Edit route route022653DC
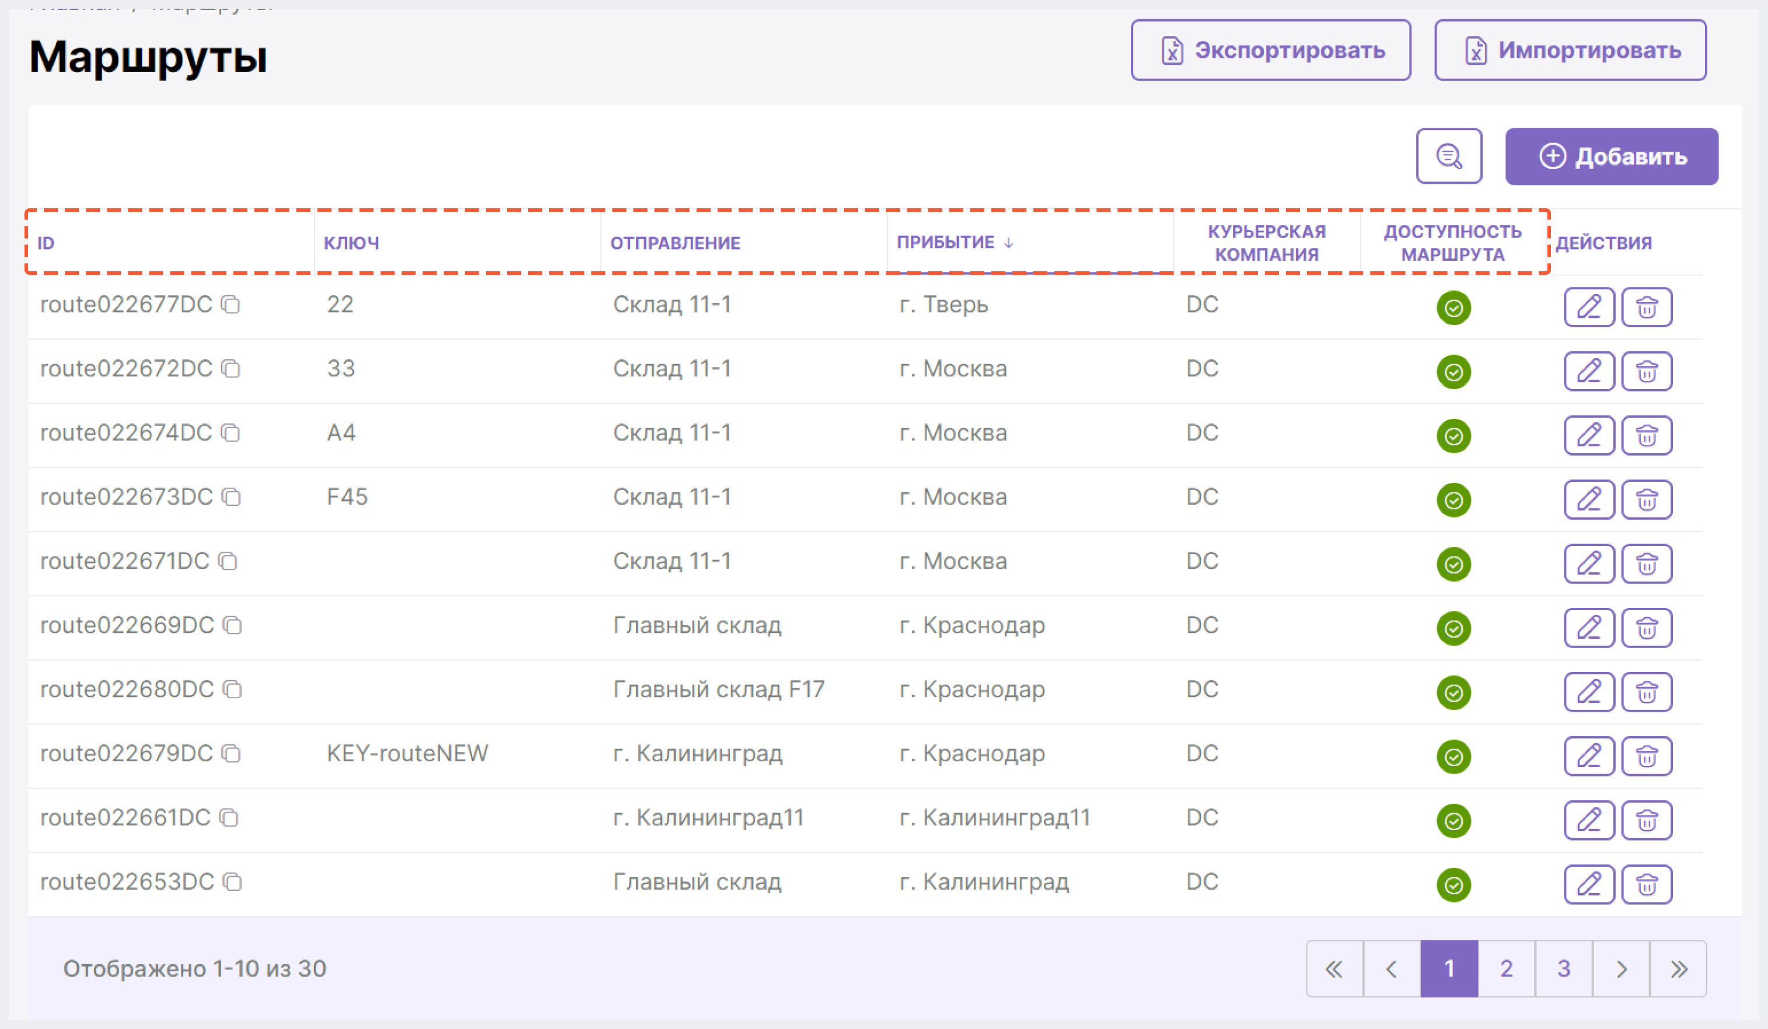The height and width of the screenshot is (1029, 1768). (x=1589, y=884)
